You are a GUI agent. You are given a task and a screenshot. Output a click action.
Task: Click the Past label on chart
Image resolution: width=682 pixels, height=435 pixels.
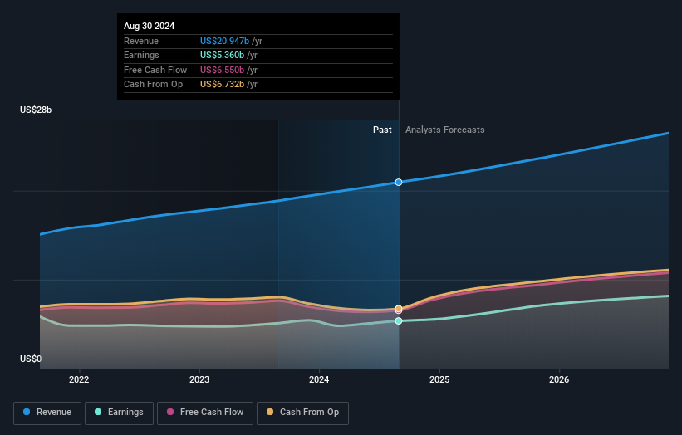pos(382,130)
